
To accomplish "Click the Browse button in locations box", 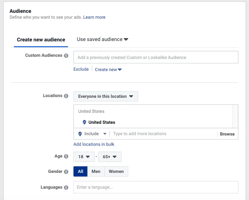I will pyautogui.click(x=227, y=134).
